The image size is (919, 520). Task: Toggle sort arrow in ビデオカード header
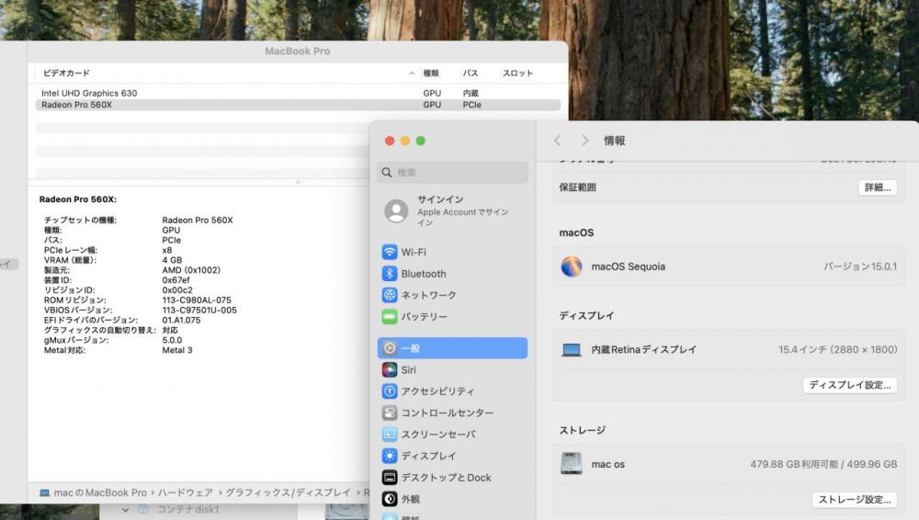click(x=412, y=73)
